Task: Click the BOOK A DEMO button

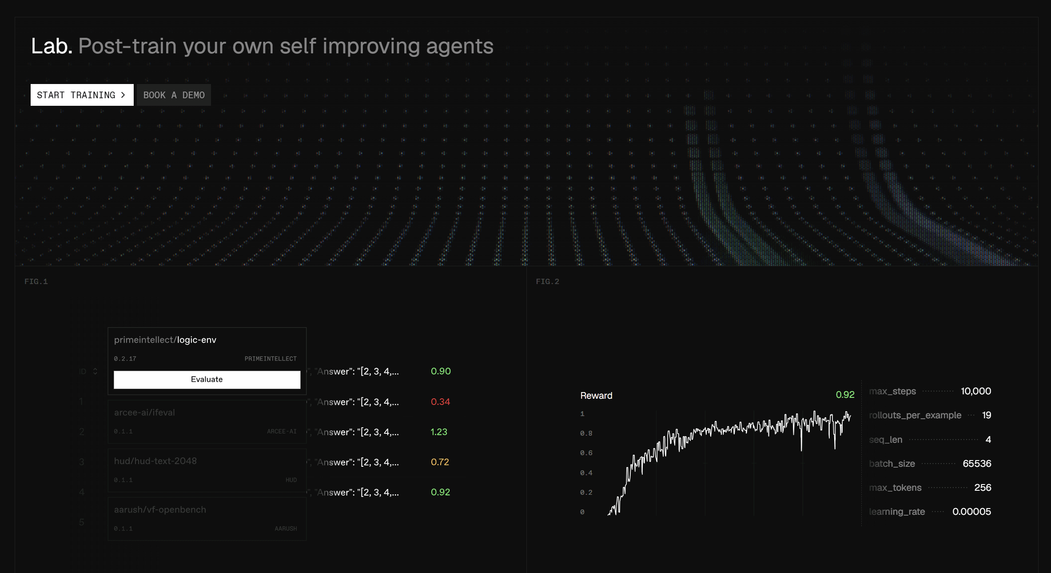Action: (x=174, y=95)
